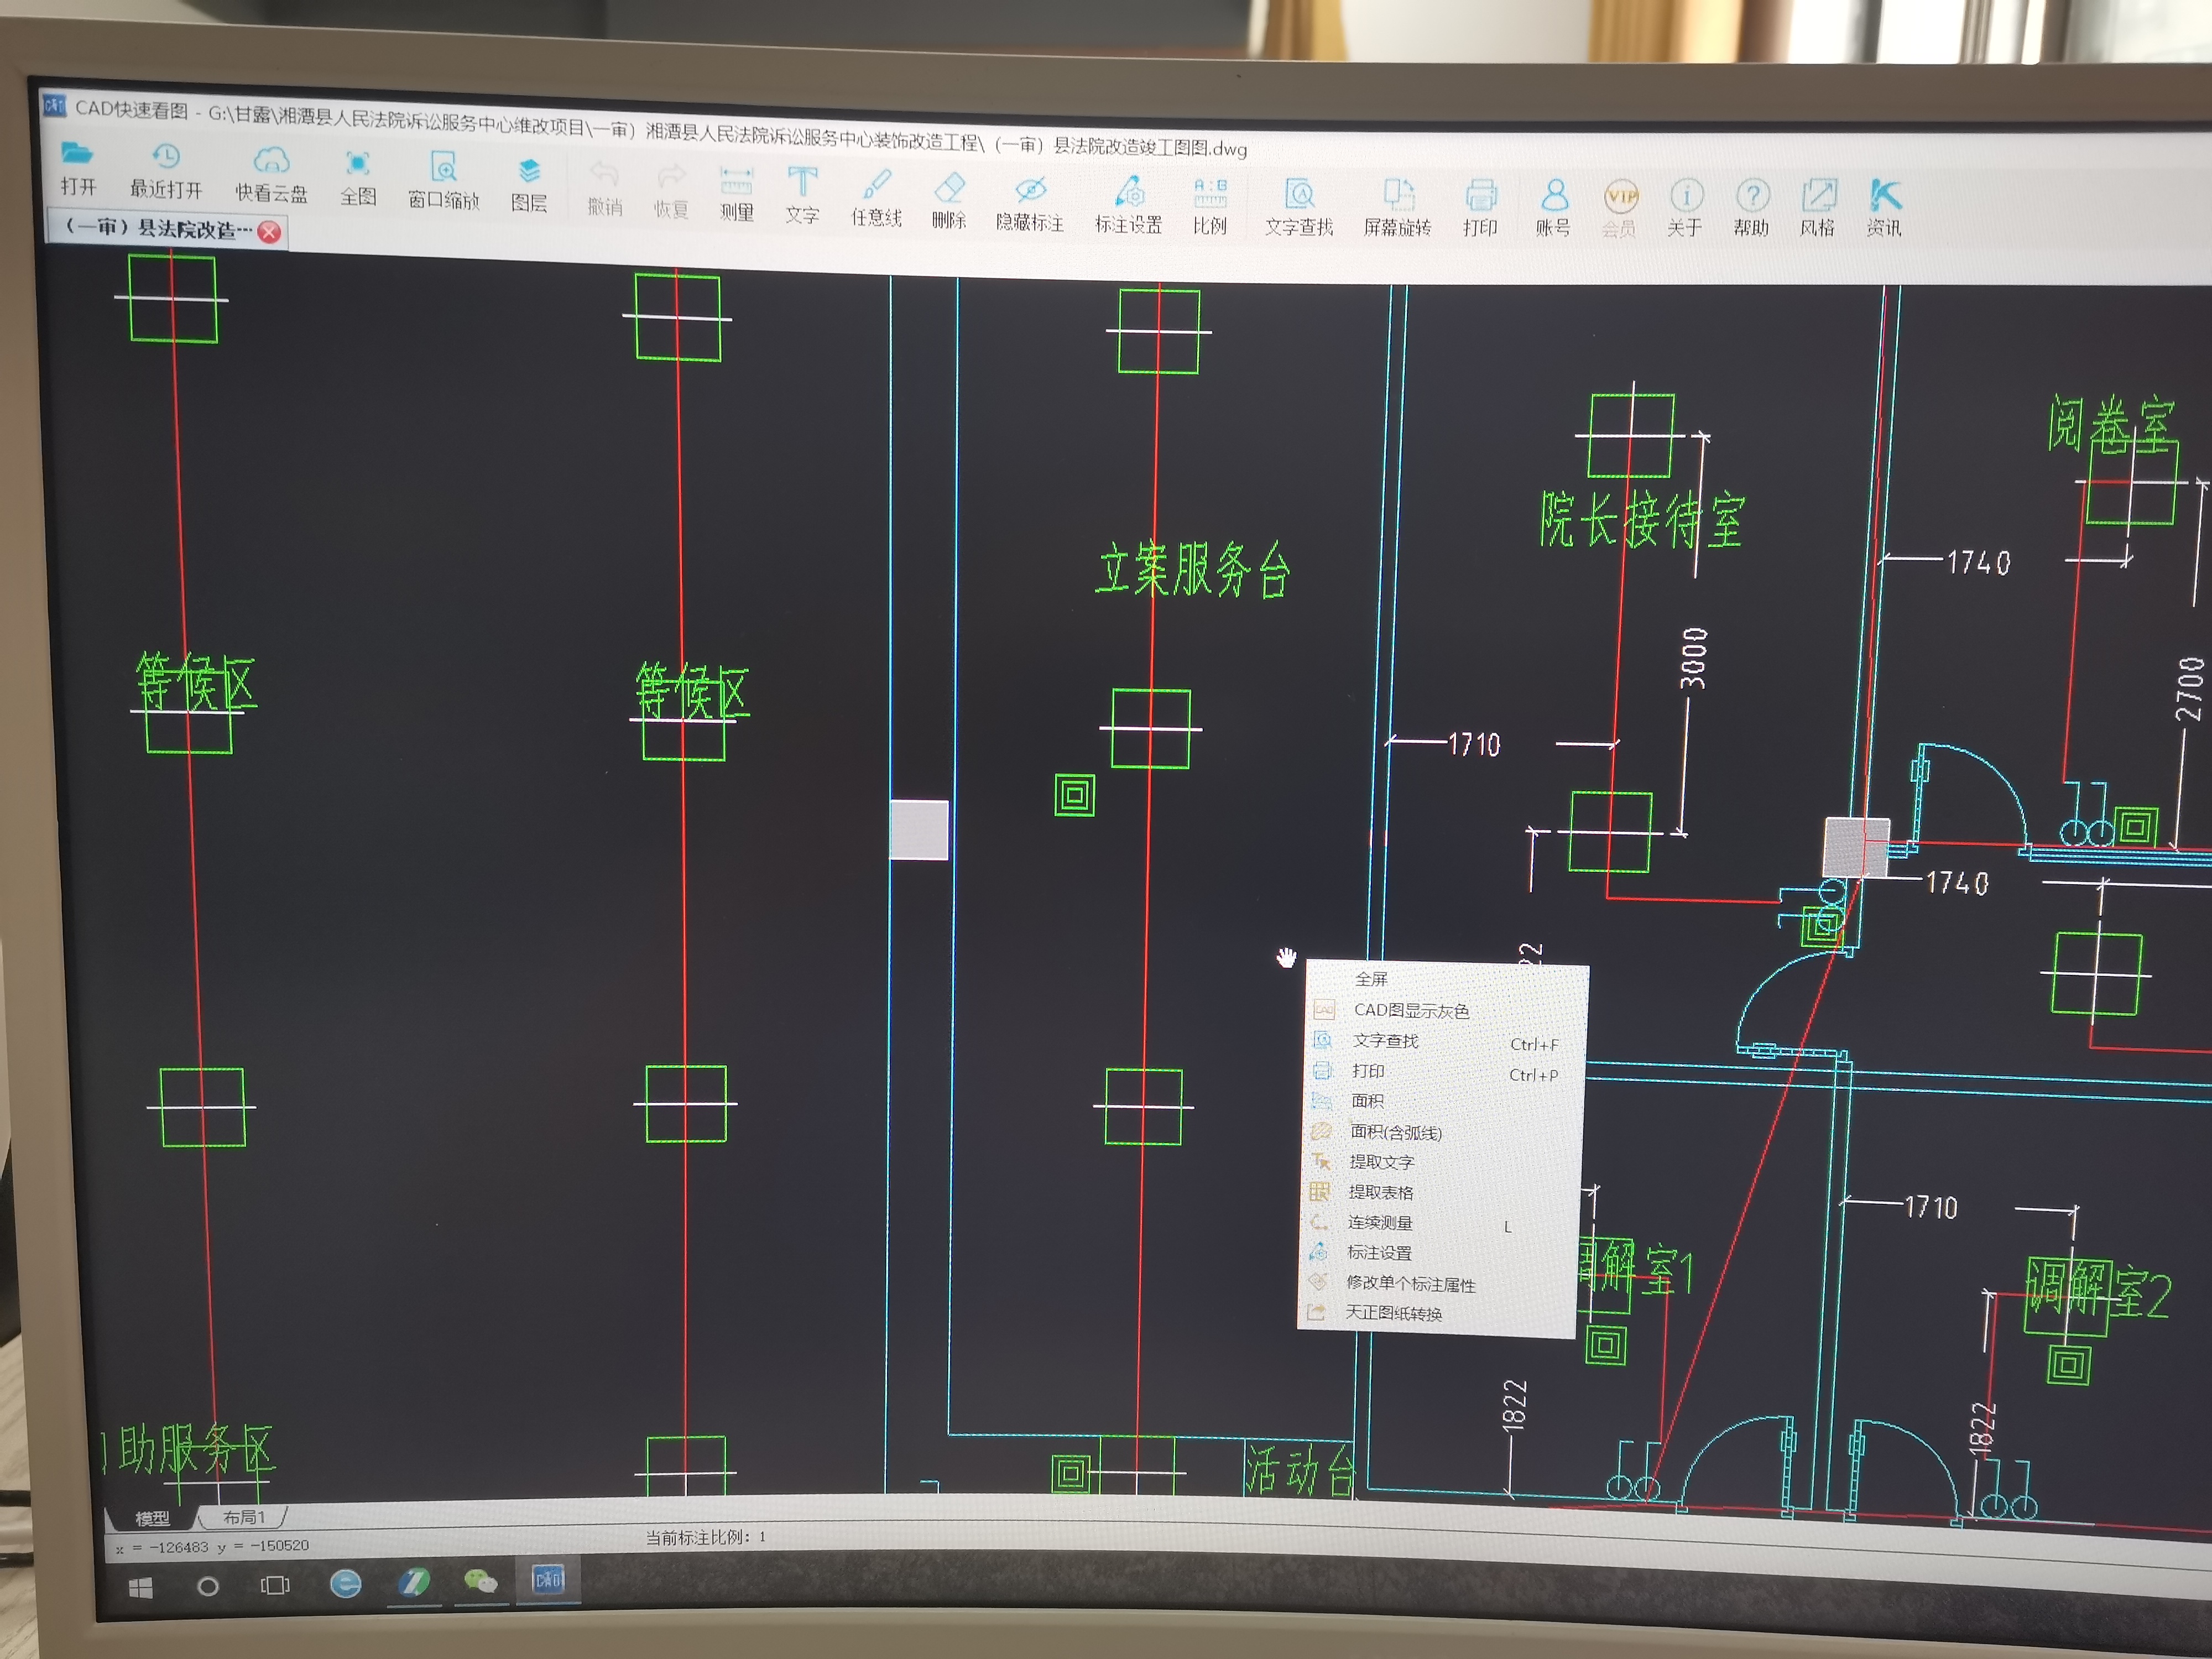The width and height of the screenshot is (2212, 1659).
Task: Close the 县法院改造 drawing tab
Action: (269, 232)
